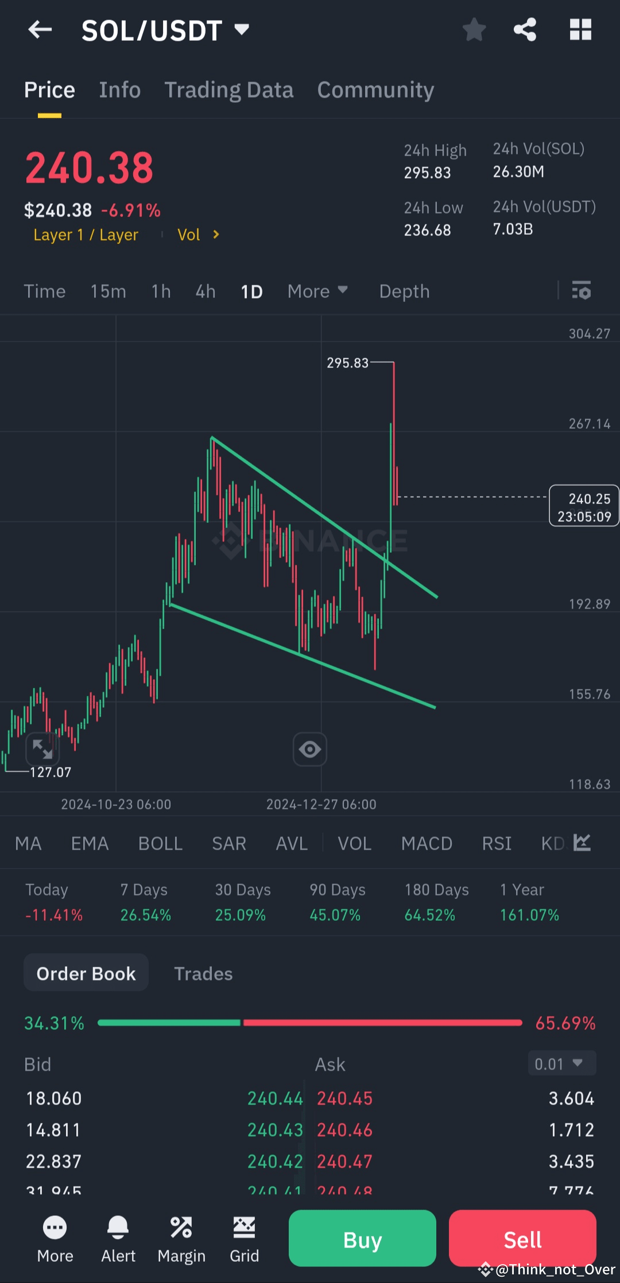Switch to the Trading Data tab
This screenshot has width=620, height=1283.
pyautogui.click(x=229, y=90)
